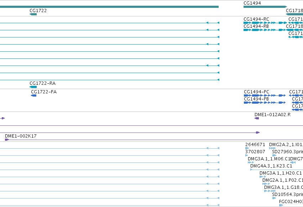Select the glyph under 3702807
303x207 pixels.
click(247, 155)
